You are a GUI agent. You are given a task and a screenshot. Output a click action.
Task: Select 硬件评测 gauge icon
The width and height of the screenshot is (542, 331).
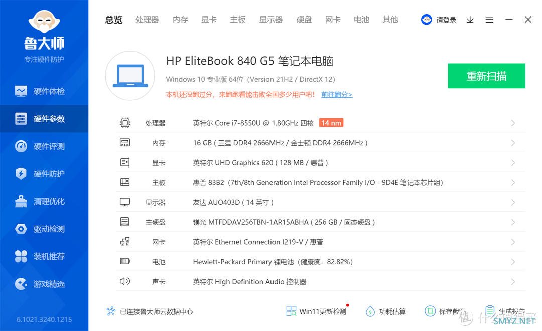click(21, 146)
